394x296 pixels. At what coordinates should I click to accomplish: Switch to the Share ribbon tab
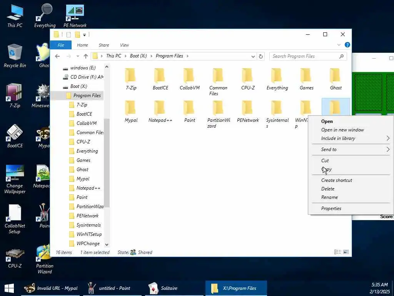104,45
